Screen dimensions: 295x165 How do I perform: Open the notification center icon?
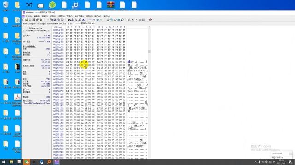[290, 162]
